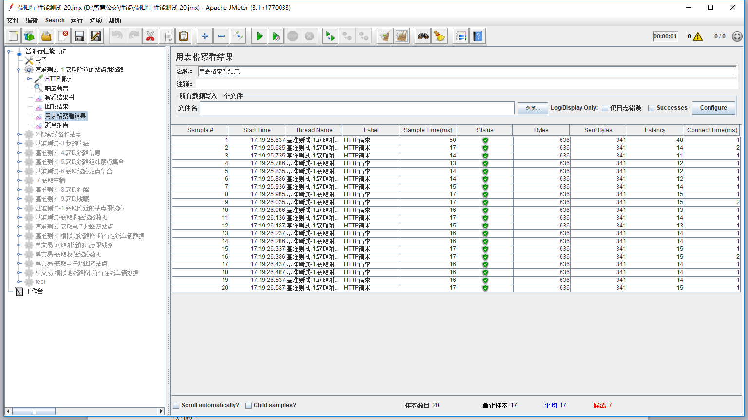748x420 pixels.
Task: Expand the 单交易-获取收藏线路数据 node
Action: point(19,254)
